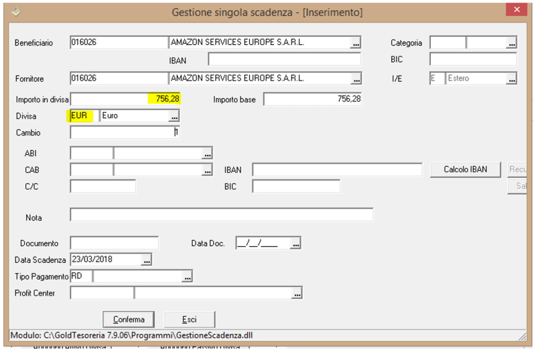The image size is (536, 352).
Task: Expand the Divisa Euro currency selector
Action: pos(174,116)
